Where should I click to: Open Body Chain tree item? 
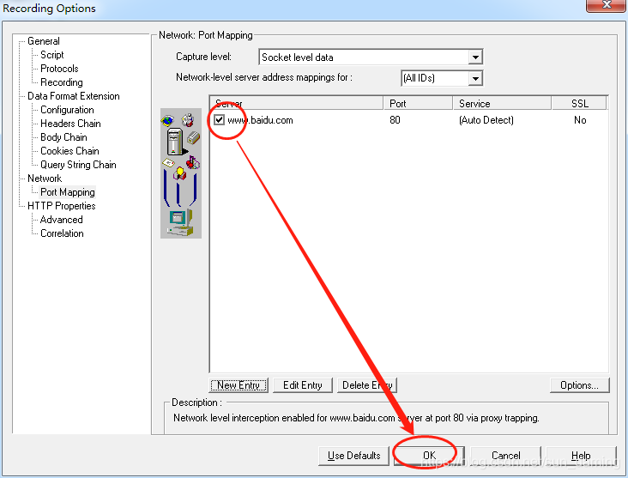(x=63, y=137)
